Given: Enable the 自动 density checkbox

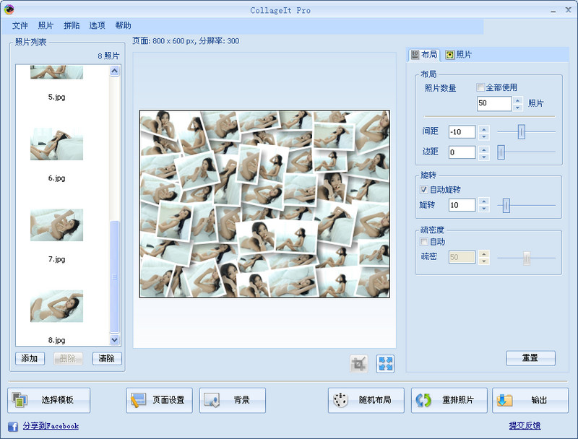Looking at the screenshot, I should [424, 242].
